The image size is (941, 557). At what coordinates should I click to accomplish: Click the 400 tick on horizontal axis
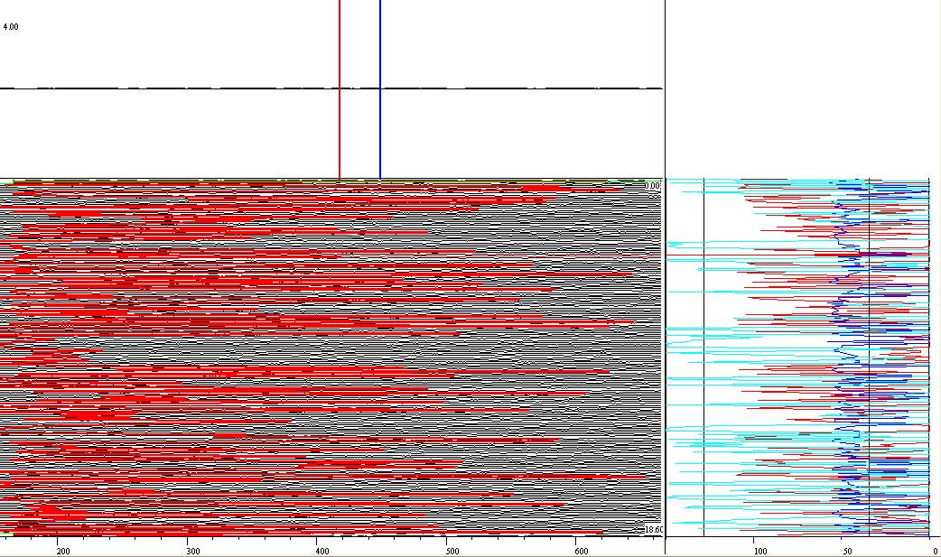tap(322, 551)
